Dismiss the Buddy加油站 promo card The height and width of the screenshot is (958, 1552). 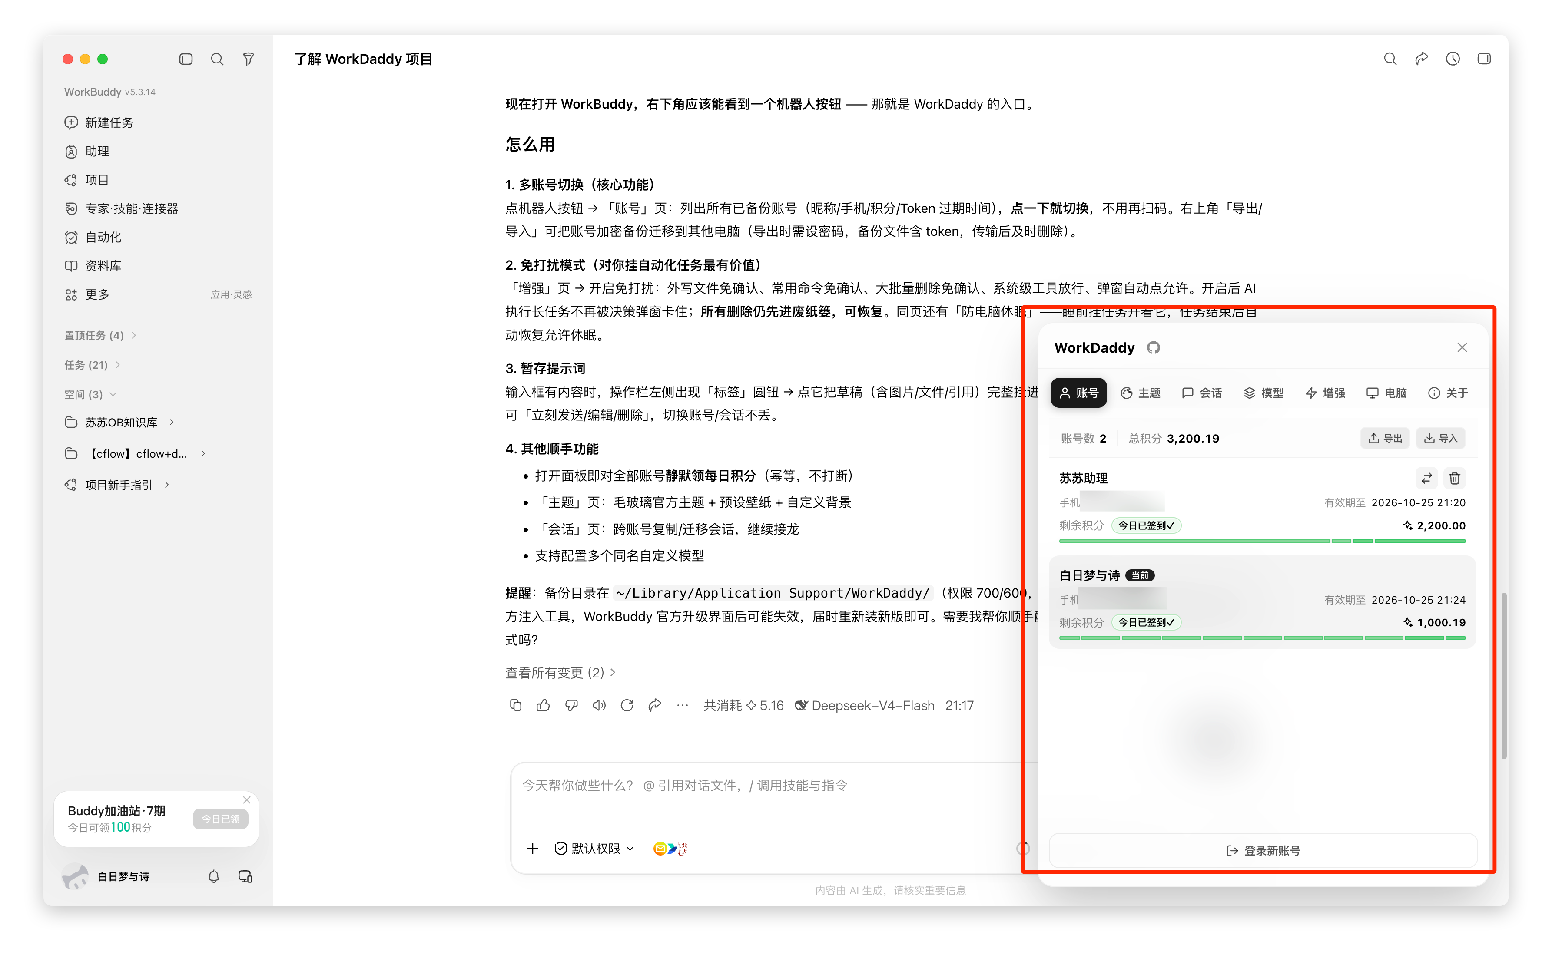[246, 799]
